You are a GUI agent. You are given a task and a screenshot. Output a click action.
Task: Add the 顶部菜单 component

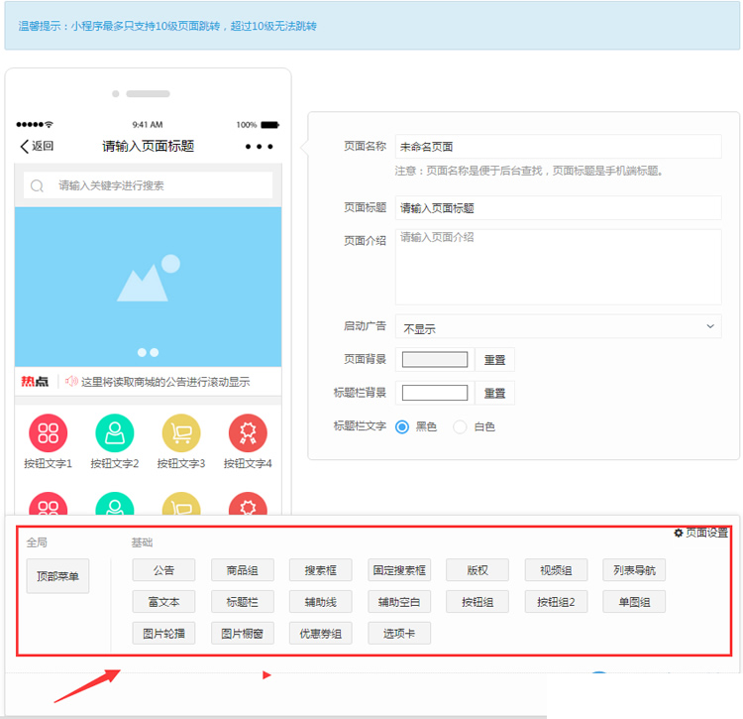(57, 576)
